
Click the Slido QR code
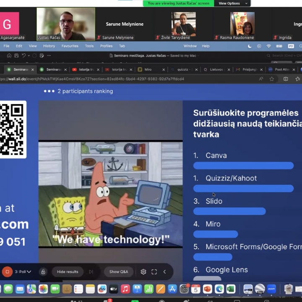pos(12,130)
